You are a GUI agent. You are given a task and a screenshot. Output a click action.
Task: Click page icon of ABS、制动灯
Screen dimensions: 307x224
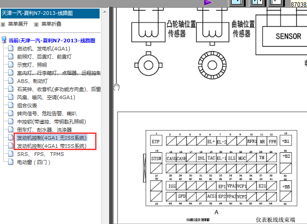[x=11, y=81]
